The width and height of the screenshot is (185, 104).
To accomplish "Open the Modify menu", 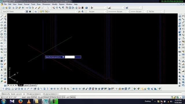I will pos(55,4).
